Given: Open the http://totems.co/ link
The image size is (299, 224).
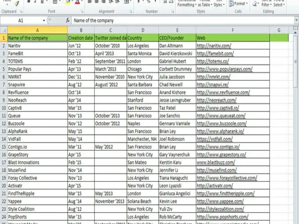Looking at the screenshot, I should point(213,61).
